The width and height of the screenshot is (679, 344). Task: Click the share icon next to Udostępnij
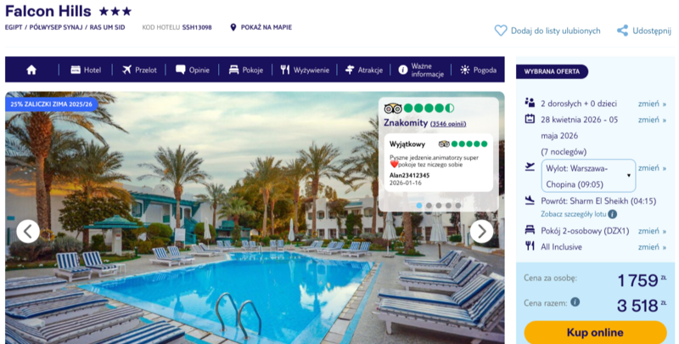point(622,31)
